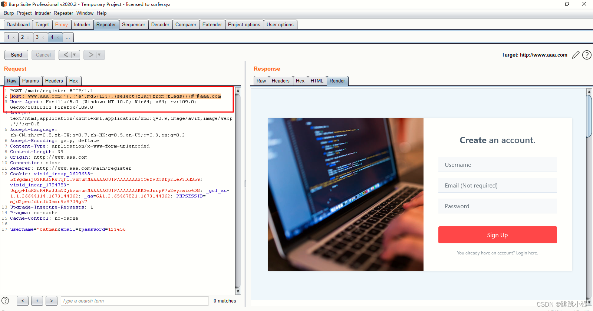Switch response view to HTML

tap(317, 81)
